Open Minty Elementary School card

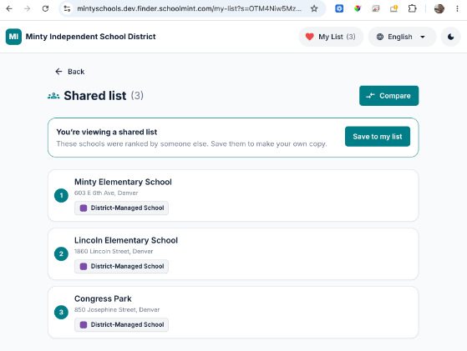(x=233, y=196)
